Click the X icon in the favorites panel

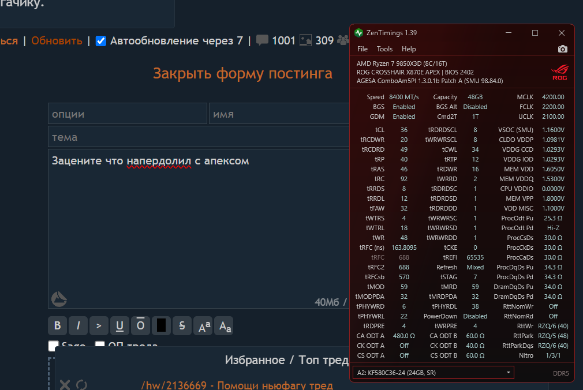coord(65,384)
